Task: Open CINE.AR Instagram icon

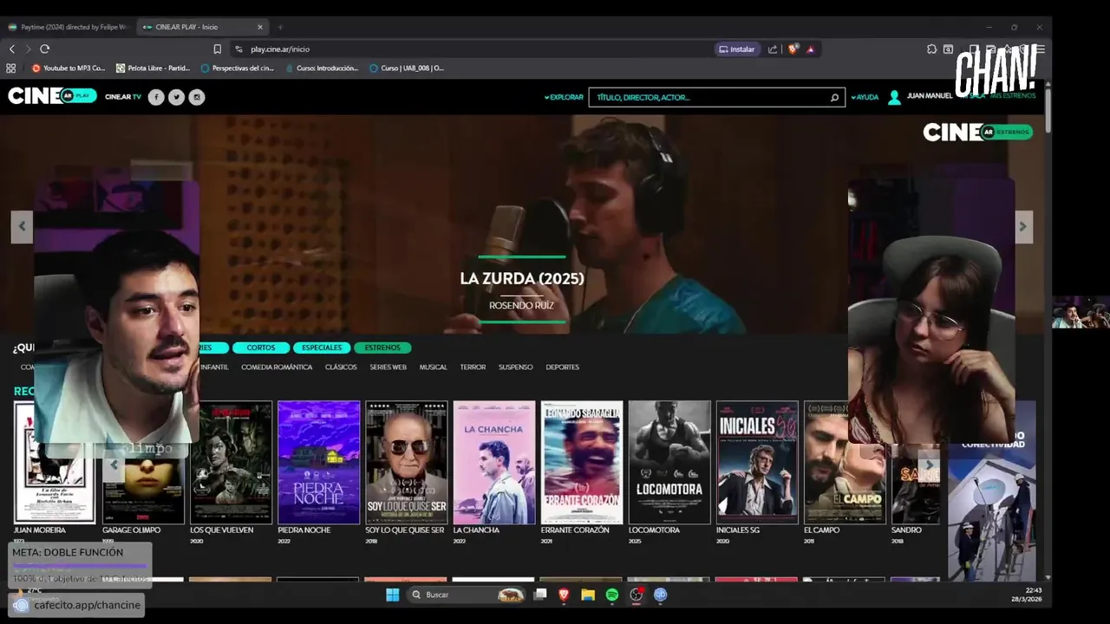Action: click(198, 97)
